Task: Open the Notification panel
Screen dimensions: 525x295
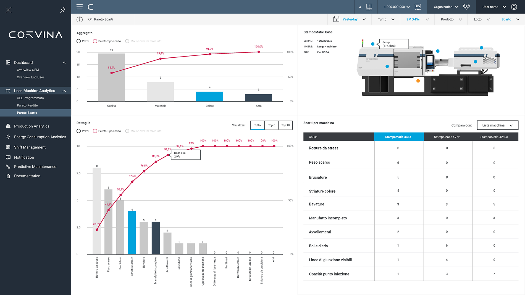Action: [23, 157]
